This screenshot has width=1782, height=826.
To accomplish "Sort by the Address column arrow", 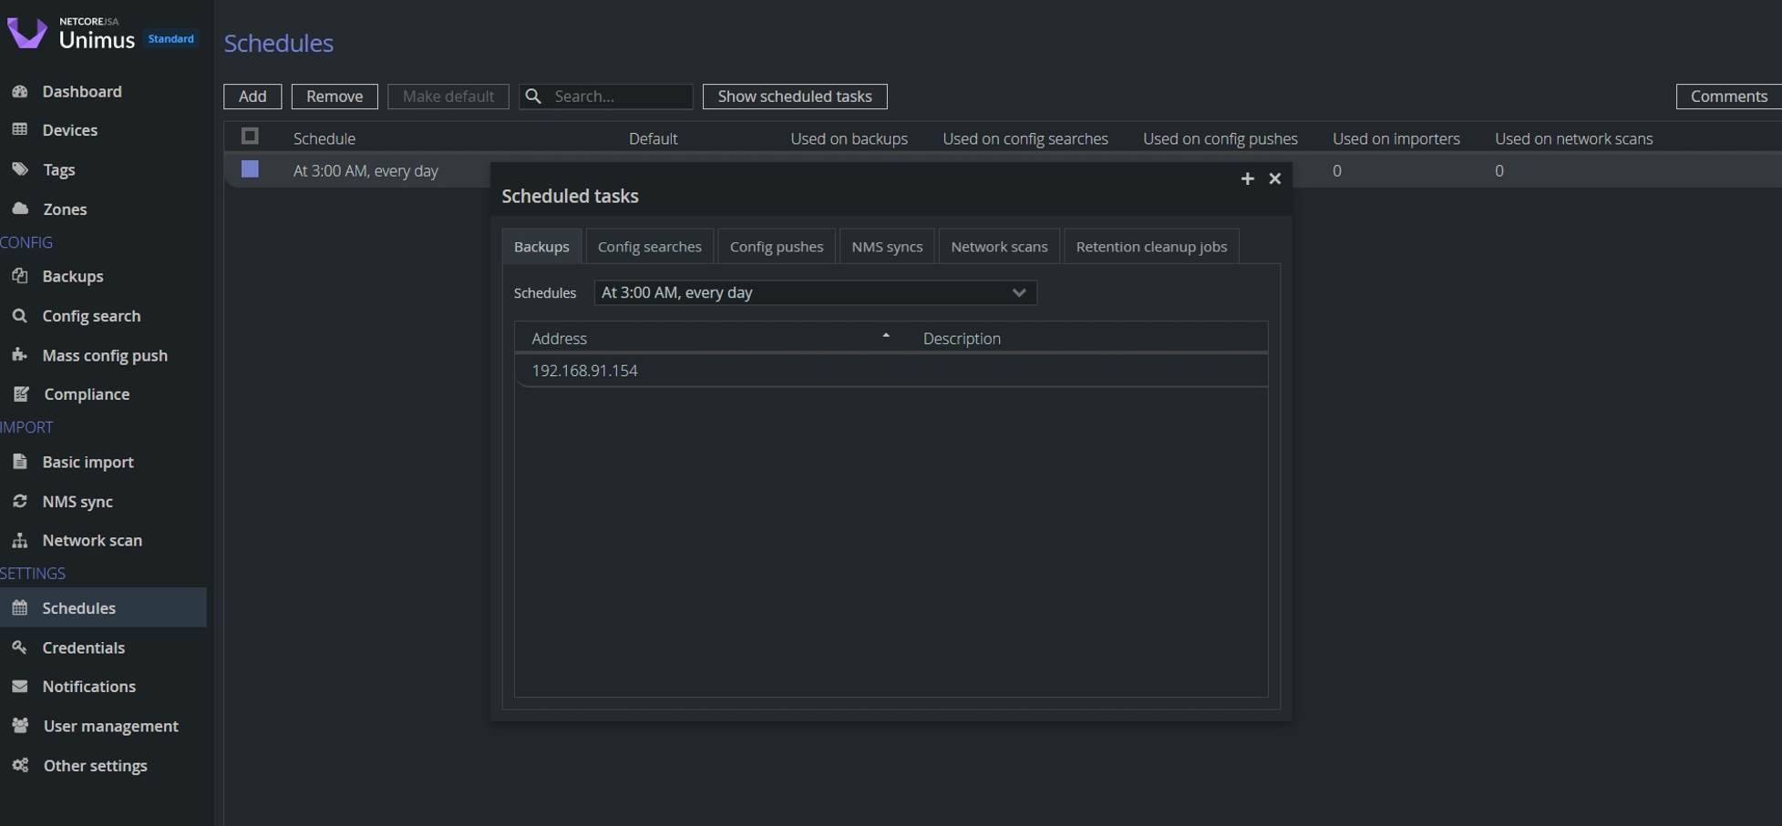I will pos(885,336).
